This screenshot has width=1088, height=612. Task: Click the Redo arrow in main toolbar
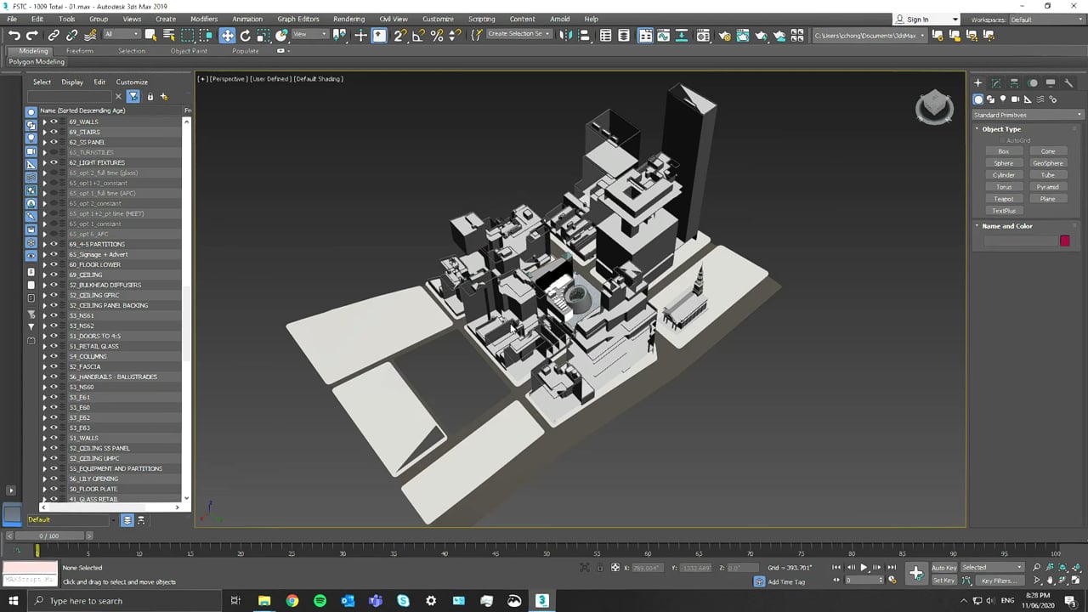click(x=32, y=35)
